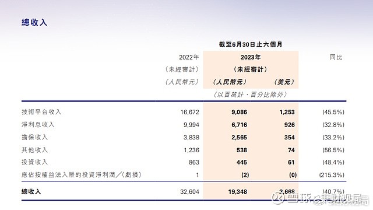Click the 2023 RMB value 538
This screenshot has width=373, height=210.
point(242,150)
